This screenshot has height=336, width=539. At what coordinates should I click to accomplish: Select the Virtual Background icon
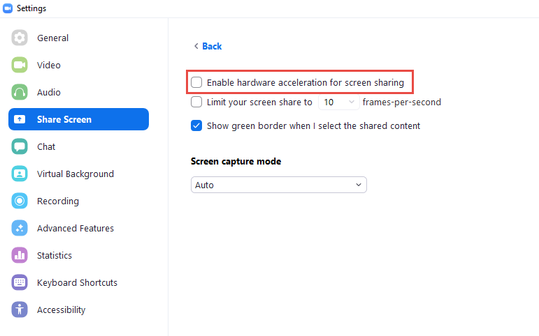[20, 174]
